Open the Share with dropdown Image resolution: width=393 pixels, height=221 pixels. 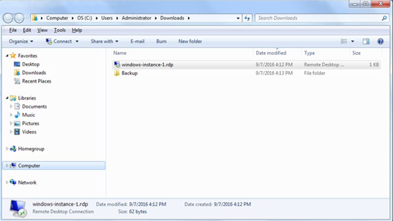click(x=104, y=41)
